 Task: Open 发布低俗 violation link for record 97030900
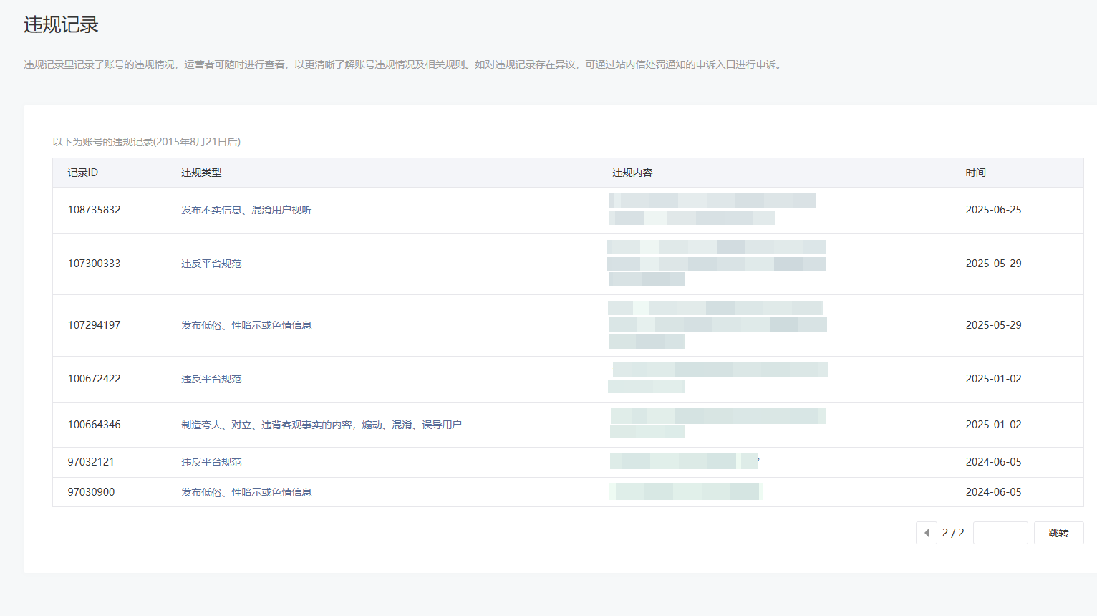coord(246,492)
